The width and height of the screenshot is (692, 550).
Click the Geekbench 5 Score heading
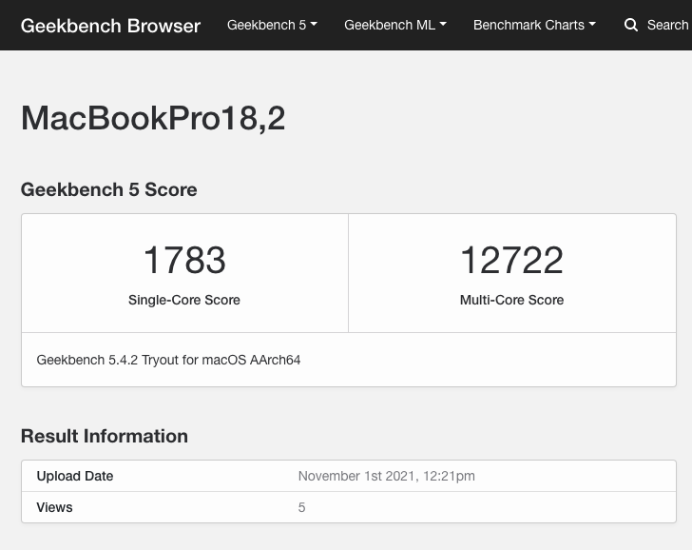click(108, 189)
